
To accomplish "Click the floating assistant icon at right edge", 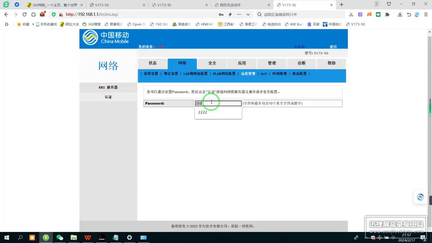I will [420, 197].
